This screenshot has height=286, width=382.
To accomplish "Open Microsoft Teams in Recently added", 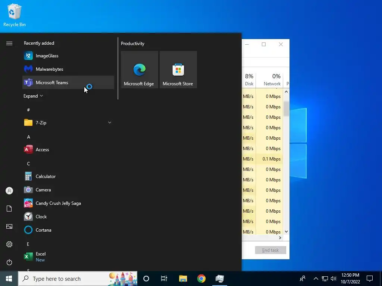I will 68,82.
